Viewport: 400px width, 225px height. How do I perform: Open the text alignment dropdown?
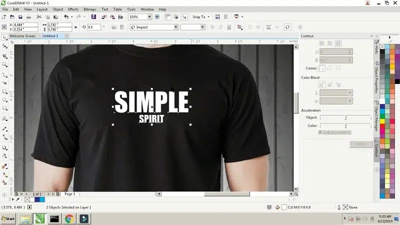[x=239, y=27]
